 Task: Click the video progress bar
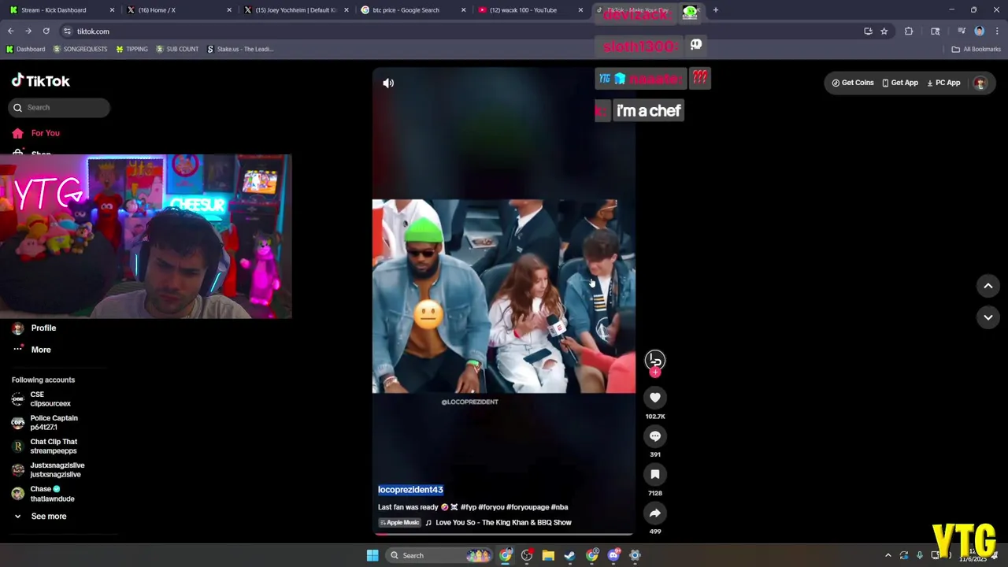[503, 535]
